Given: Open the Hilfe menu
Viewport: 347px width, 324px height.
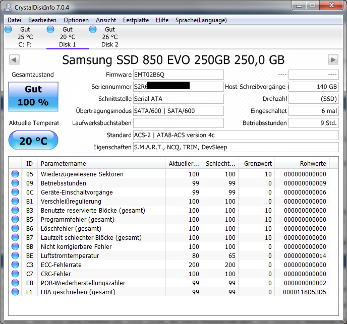Looking at the screenshot, I should [x=162, y=20].
